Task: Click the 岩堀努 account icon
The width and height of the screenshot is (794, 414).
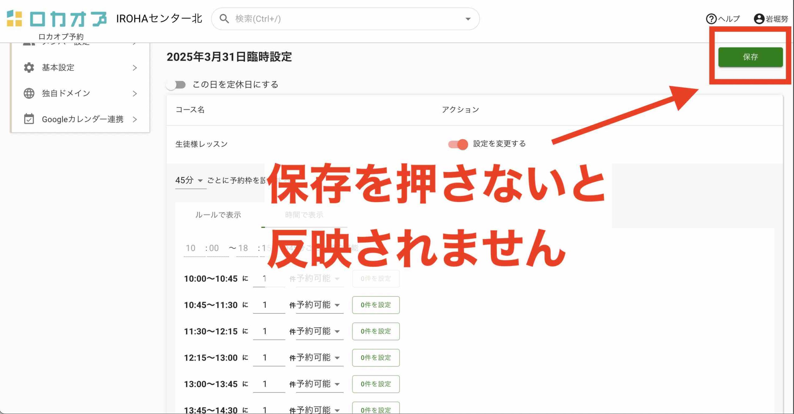Action: tap(759, 19)
